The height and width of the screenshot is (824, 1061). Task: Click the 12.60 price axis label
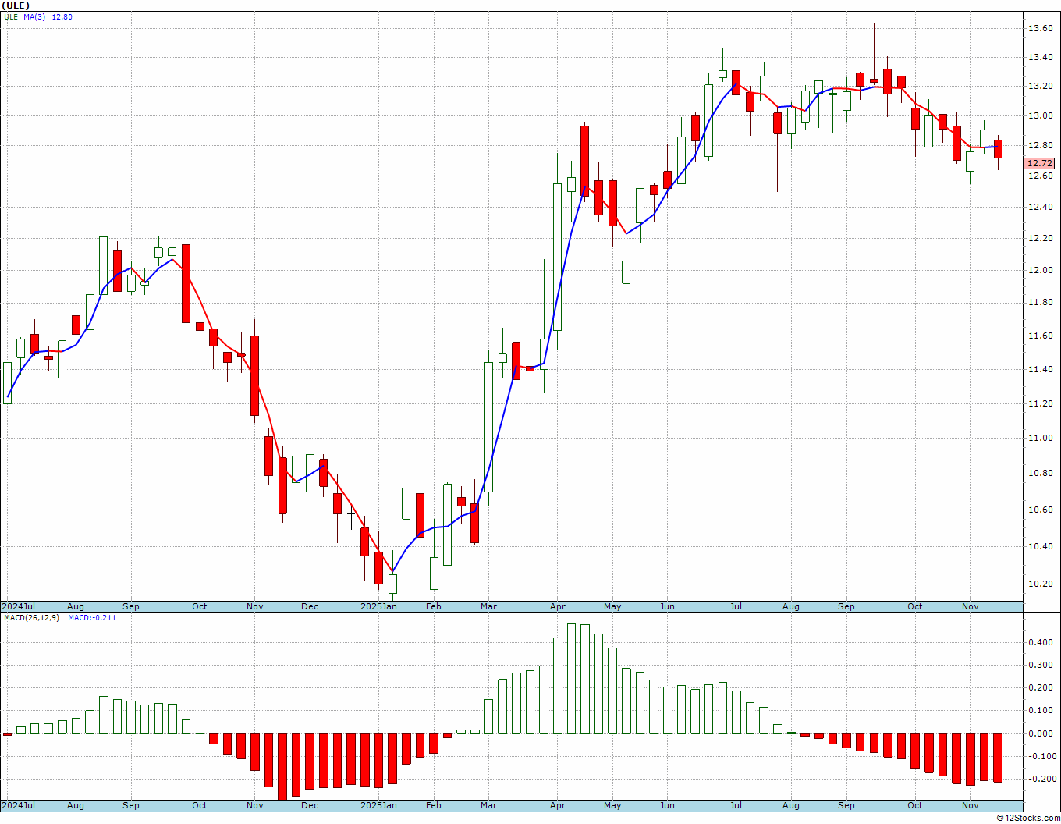coord(1041,176)
